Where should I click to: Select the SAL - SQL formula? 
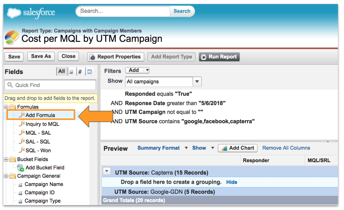coord(38,142)
